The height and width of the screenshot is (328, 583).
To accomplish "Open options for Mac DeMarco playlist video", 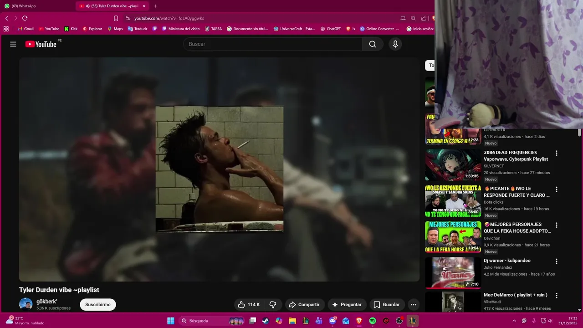I will 556,295.
